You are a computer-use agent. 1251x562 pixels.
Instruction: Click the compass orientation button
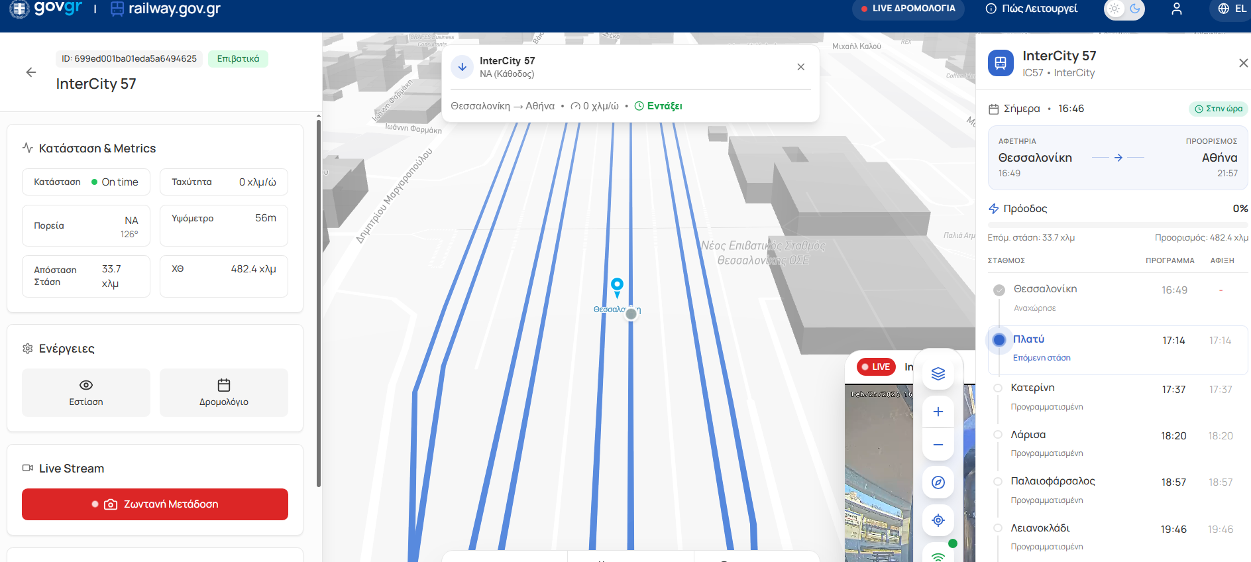938,482
